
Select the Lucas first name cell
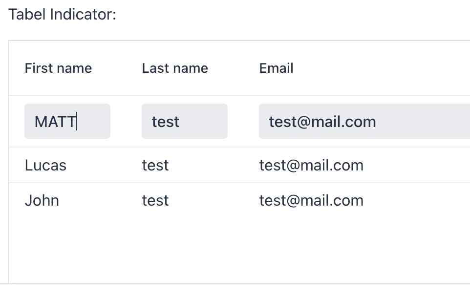click(x=45, y=165)
